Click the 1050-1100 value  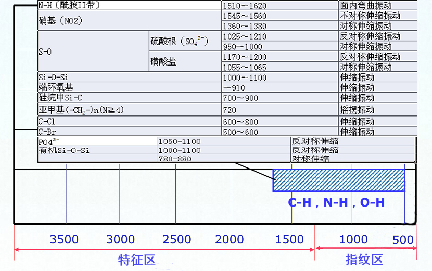pos(180,141)
